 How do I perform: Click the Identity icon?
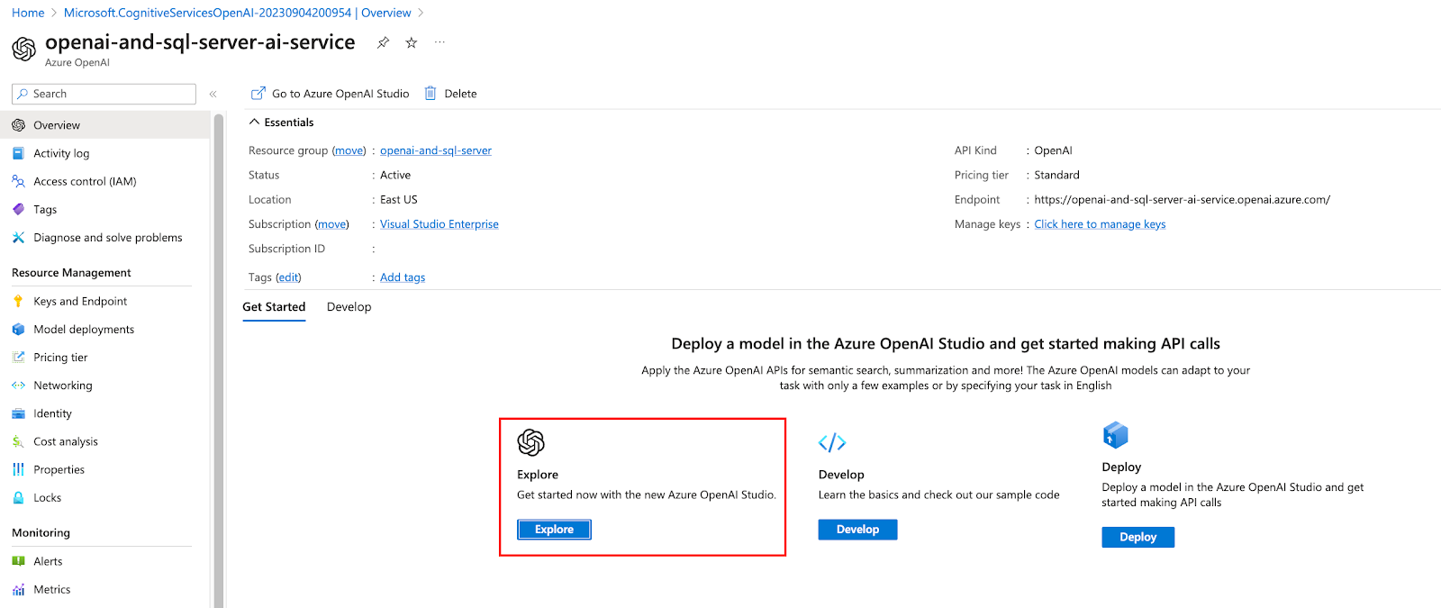point(18,413)
